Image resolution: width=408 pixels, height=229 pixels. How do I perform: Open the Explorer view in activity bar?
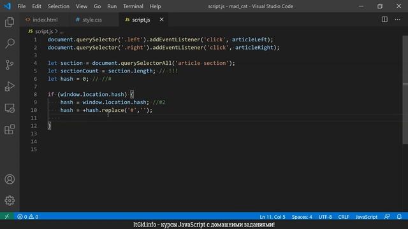tap(10, 22)
